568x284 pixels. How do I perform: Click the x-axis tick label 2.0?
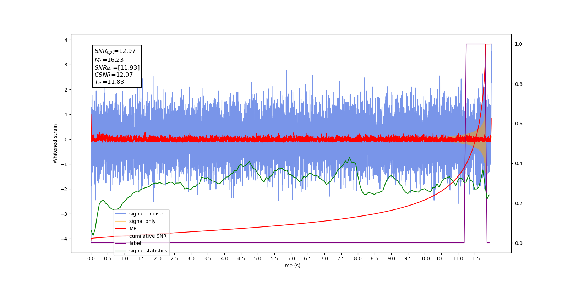[158, 258]
